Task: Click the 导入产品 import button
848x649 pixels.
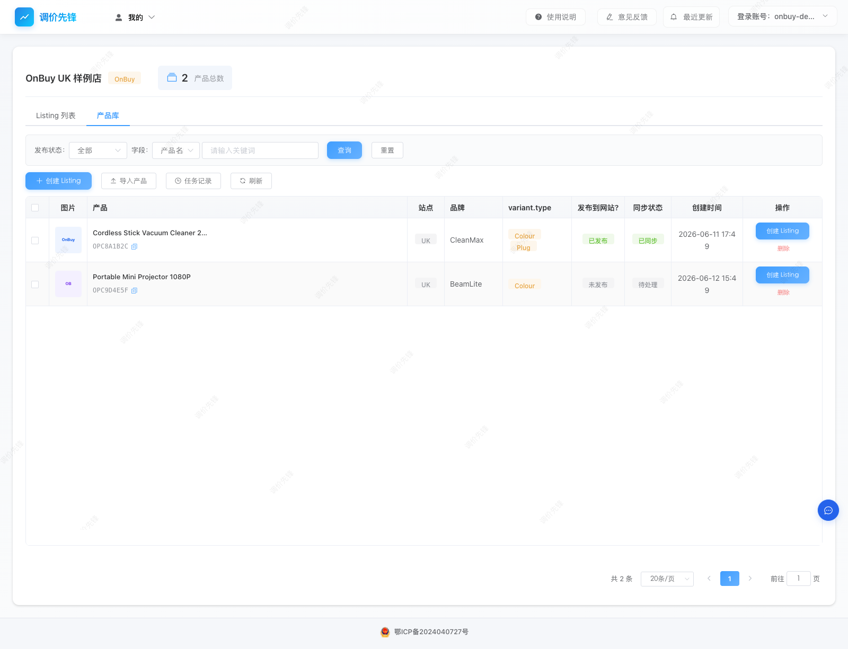Action: (x=129, y=181)
